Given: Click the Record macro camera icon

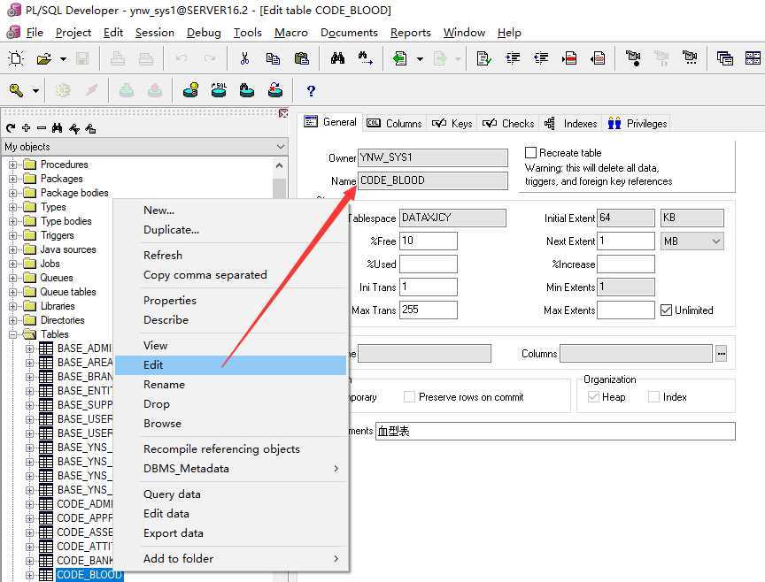Looking at the screenshot, I should point(633,58).
